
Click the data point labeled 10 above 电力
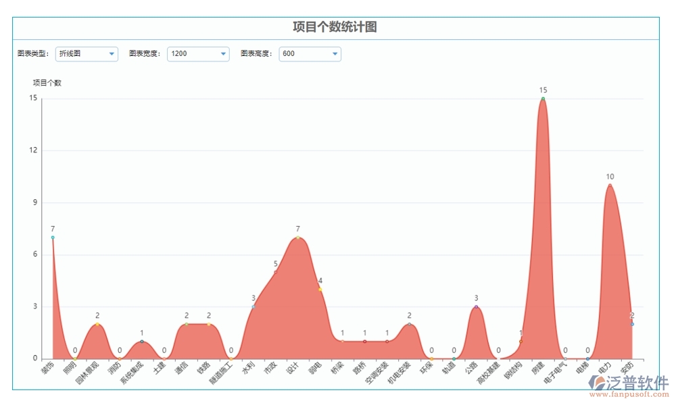[610, 185]
